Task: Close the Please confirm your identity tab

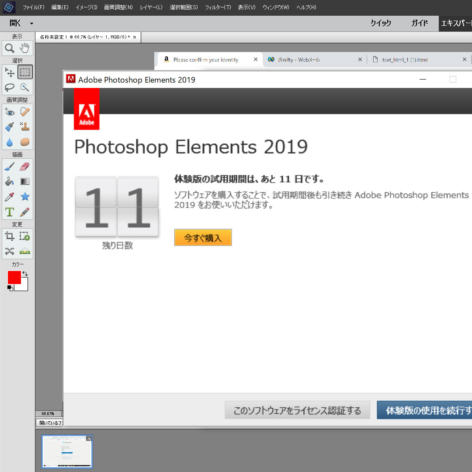Action: click(x=256, y=59)
